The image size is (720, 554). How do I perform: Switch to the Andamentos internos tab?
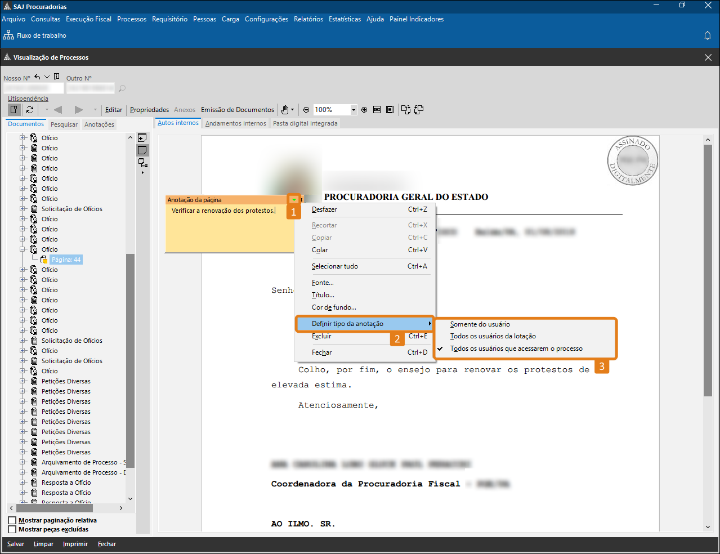click(235, 123)
